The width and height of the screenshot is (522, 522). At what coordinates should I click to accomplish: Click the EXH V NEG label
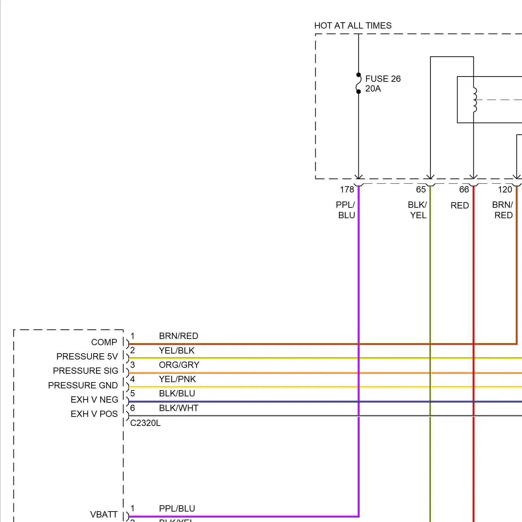[94, 400]
